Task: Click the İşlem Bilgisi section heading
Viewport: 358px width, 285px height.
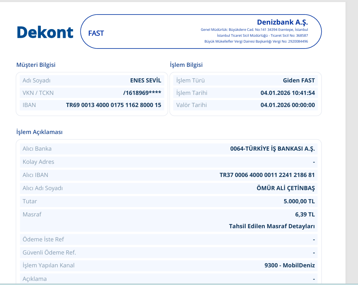Action: 186,65
